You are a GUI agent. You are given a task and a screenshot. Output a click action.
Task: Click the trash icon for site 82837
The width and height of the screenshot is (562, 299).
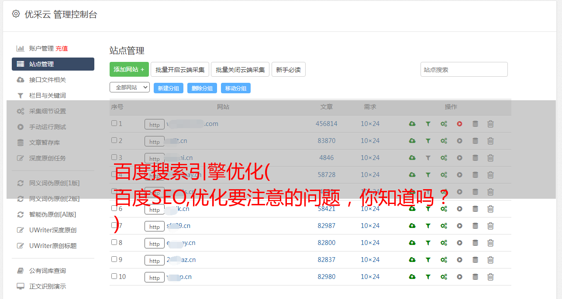click(x=490, y=260)
